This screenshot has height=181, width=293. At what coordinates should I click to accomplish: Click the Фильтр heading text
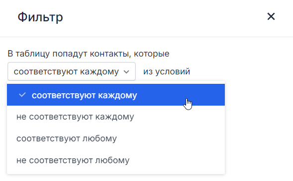[x=40, y=17]
